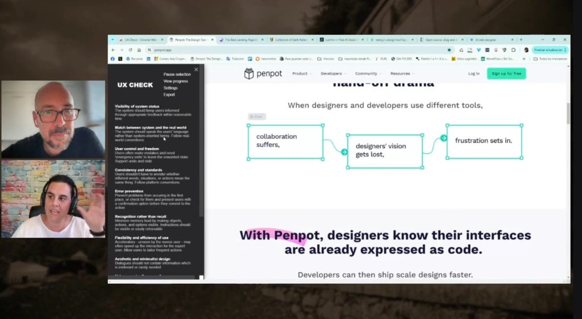
Task: Click the Penpot logo in header
Action: click(x=264, y=74)
